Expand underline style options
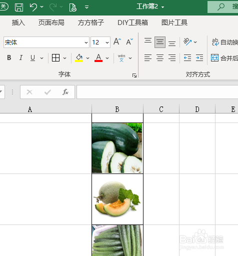238x256 pixels. pos(41,58)
